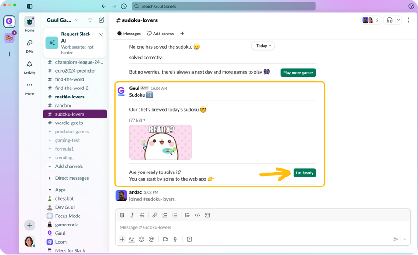The width and height of the screenshot is (418, 255).
Task: Open Activity bell icon
Action: click(x=30, y=67)
